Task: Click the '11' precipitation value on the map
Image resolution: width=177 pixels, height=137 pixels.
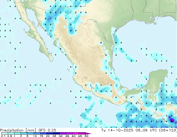Action: 146,122
